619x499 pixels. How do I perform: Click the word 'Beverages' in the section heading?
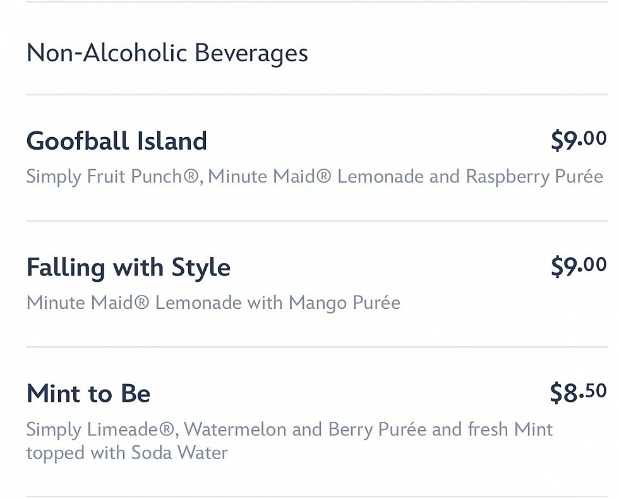(251, 53)
